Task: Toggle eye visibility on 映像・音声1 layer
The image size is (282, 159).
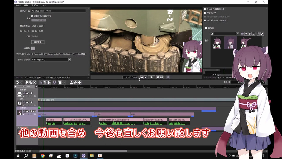Action: (24, 93)
